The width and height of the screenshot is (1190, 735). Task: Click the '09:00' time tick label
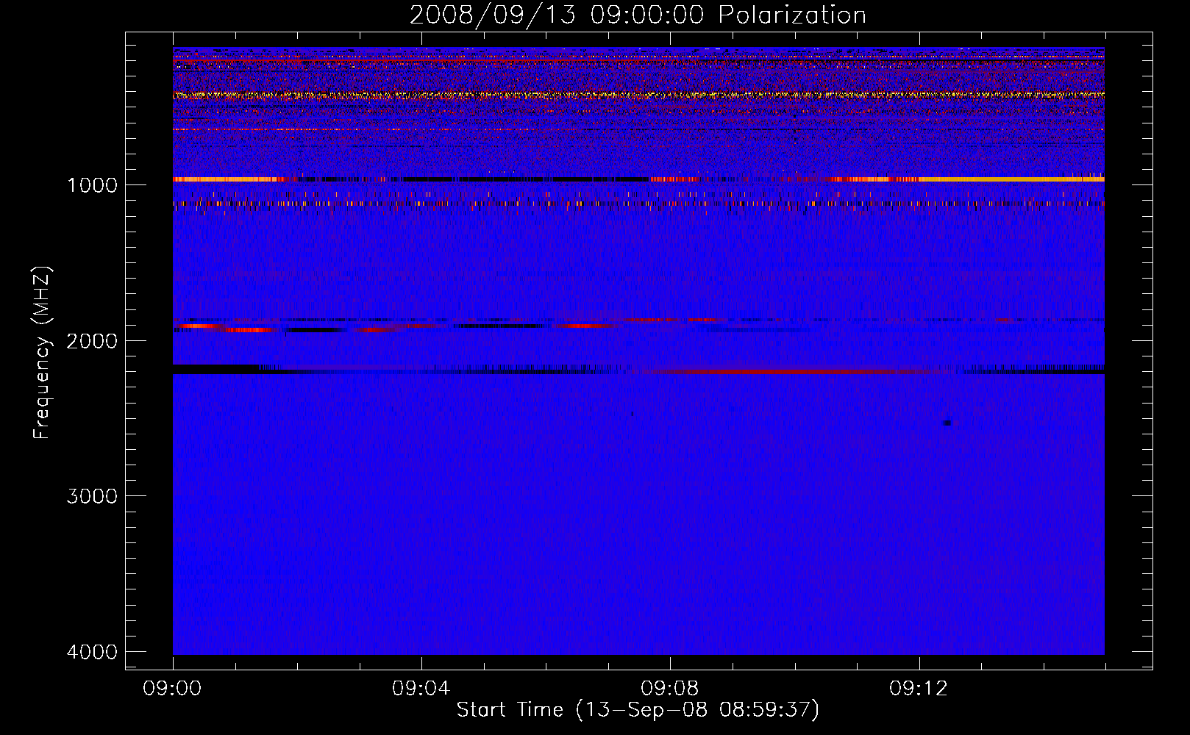173,689
